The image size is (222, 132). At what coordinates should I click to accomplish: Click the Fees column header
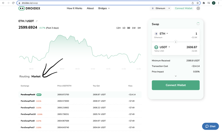(130, 86)
